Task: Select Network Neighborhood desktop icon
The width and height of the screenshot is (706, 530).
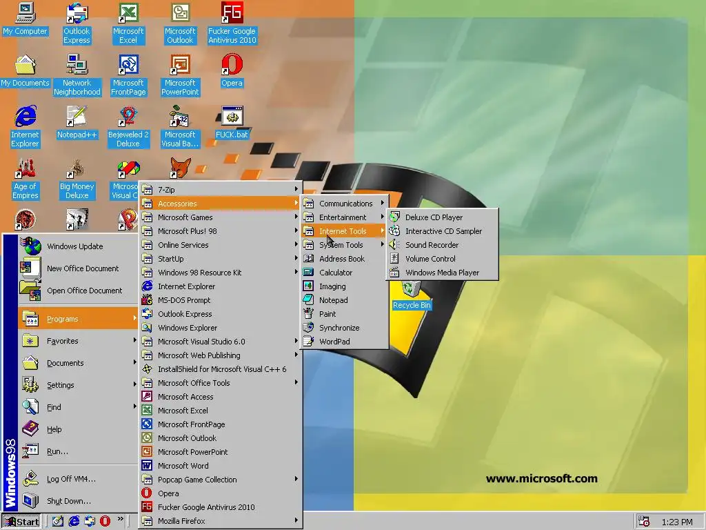Action: click(x=77, y=75)
